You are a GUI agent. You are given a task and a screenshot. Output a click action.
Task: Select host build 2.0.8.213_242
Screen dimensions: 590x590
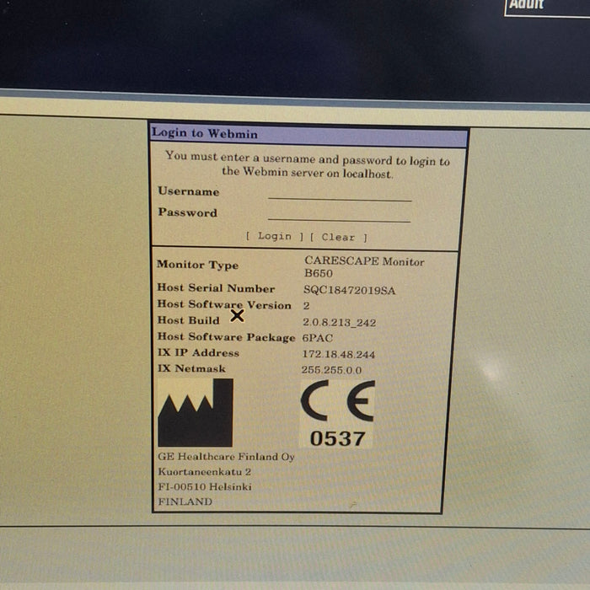click(x=340, y=323)
